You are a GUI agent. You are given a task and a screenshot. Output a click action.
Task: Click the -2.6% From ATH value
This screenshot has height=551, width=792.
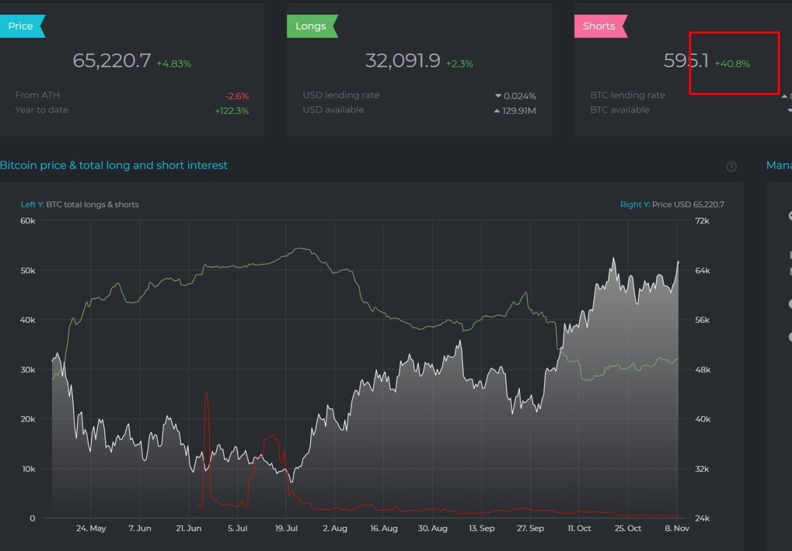point(237,96)
